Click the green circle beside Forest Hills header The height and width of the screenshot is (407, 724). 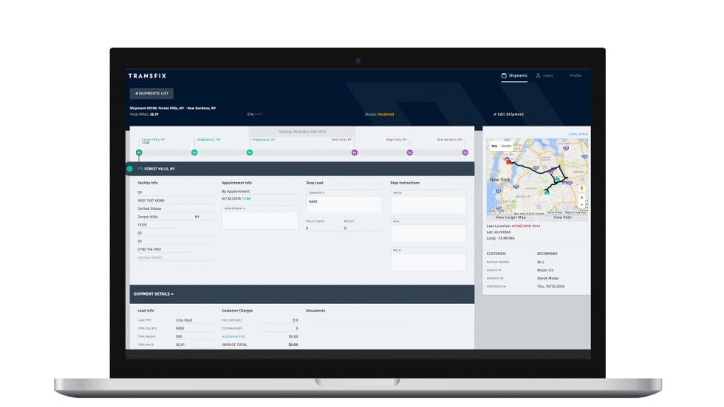coord(130,169)
